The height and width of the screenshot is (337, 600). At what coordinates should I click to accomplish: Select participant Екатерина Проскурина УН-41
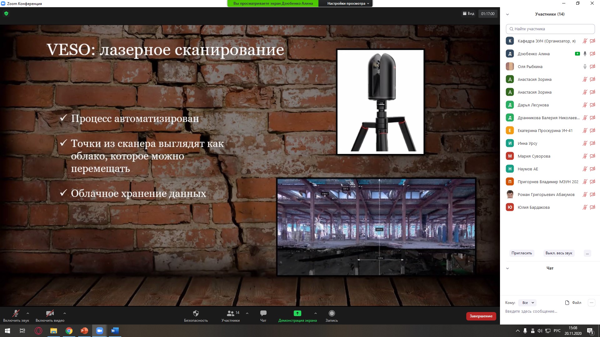click(x=550, y=130)
